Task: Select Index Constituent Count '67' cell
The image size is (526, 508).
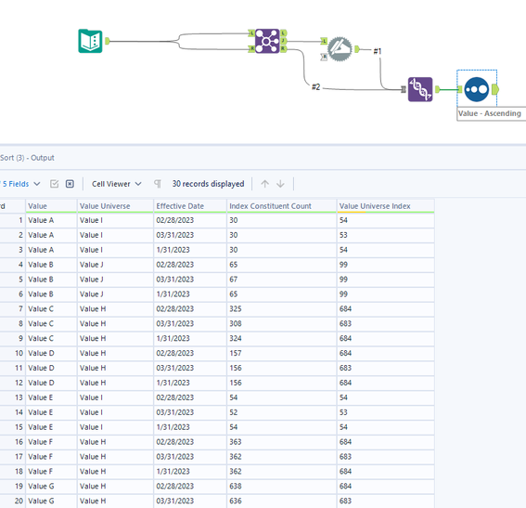Action: 282,280
